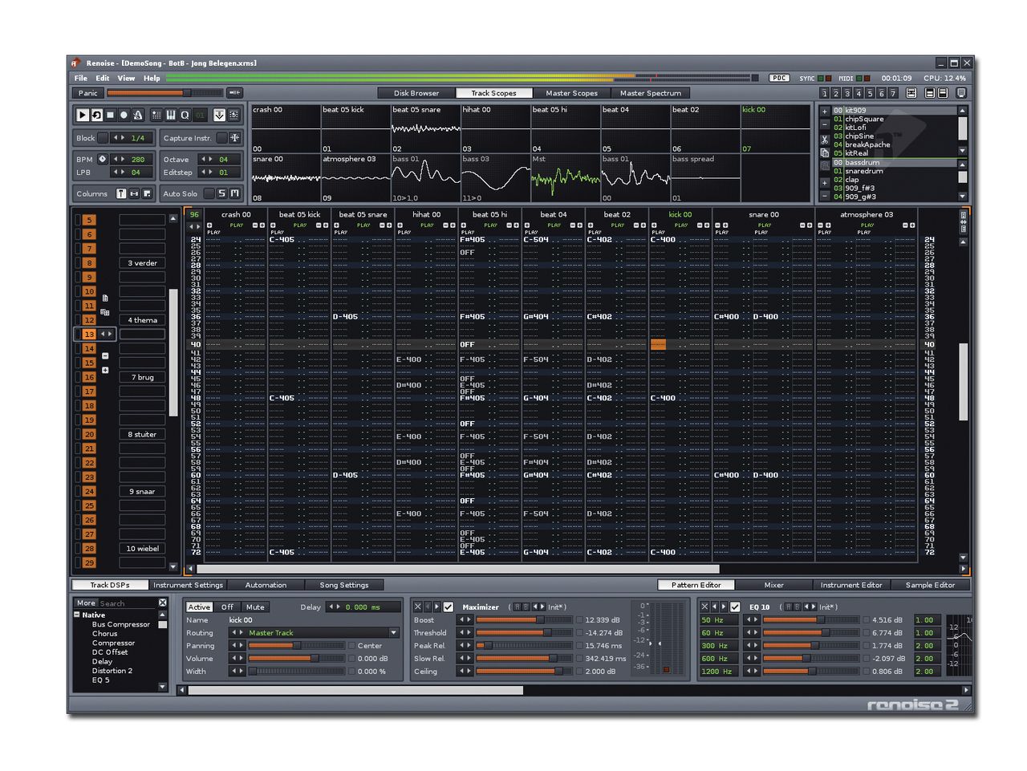Image resolution: width=1027 pixels, height=771 pixels.
Task: Open the Edit menu
Action: 103,78
